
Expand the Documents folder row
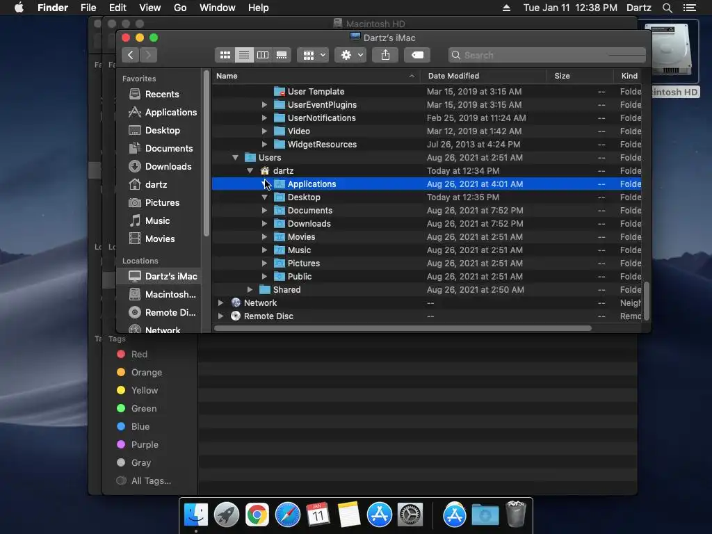tap(264, 210)
